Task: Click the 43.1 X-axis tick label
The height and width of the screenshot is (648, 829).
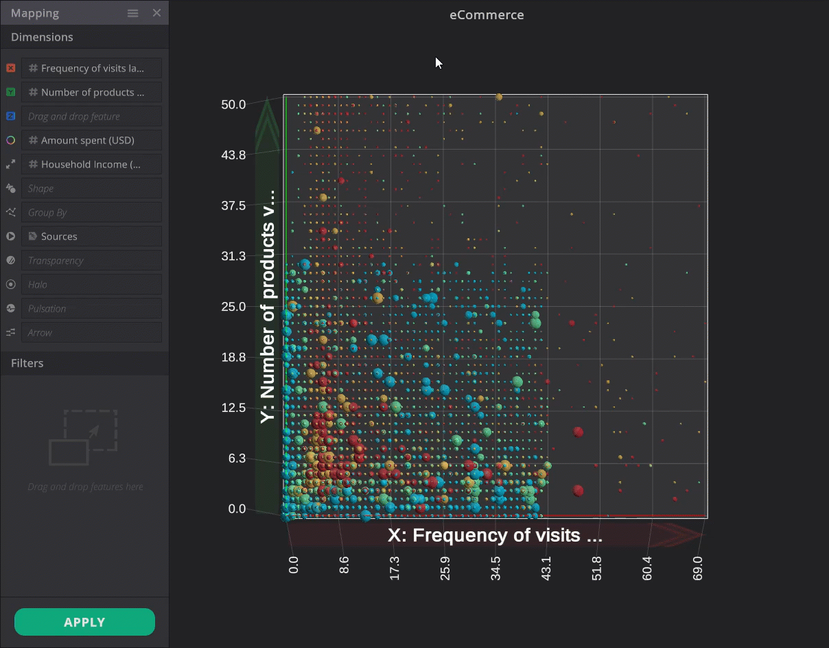Action: [x=546, y=568]
